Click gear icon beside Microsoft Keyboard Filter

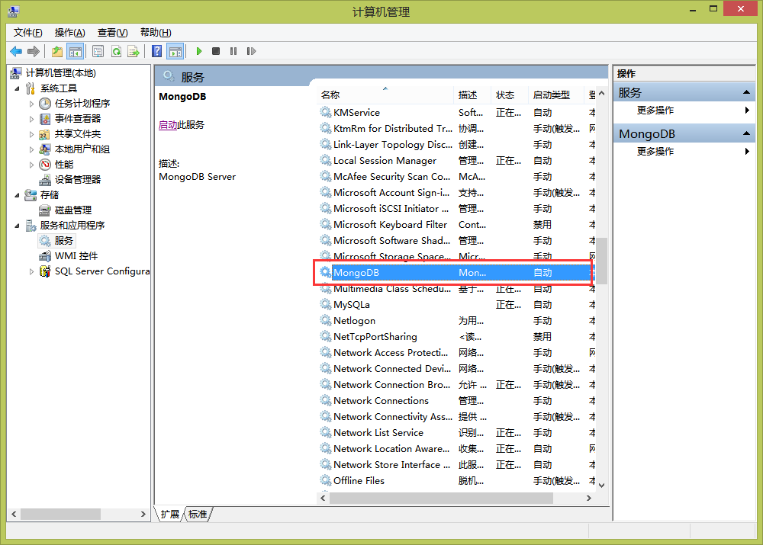pos(326,225)
